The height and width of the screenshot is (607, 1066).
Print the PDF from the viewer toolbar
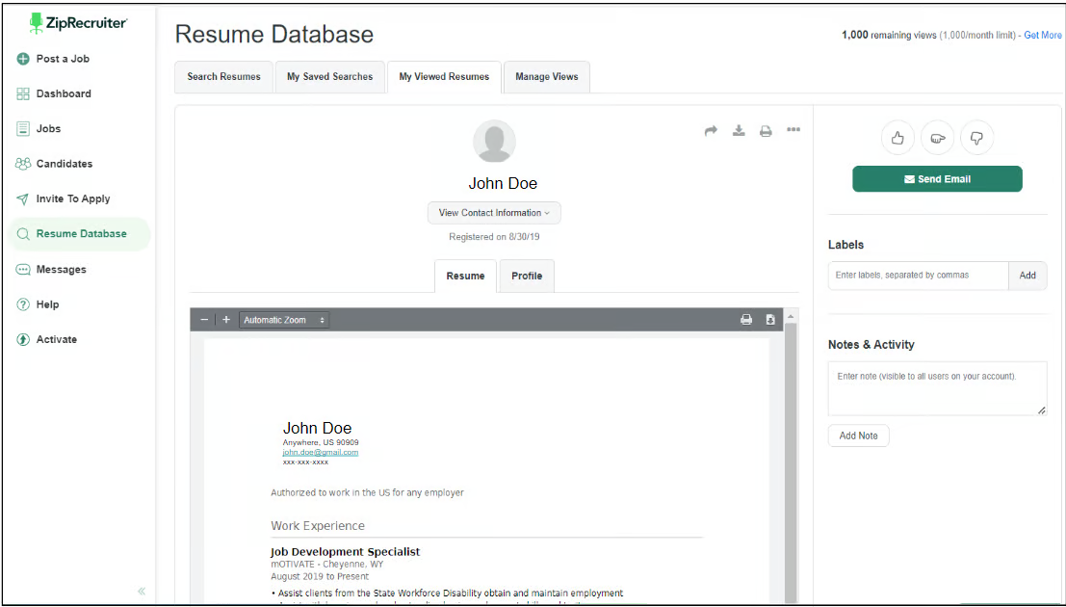746,320
